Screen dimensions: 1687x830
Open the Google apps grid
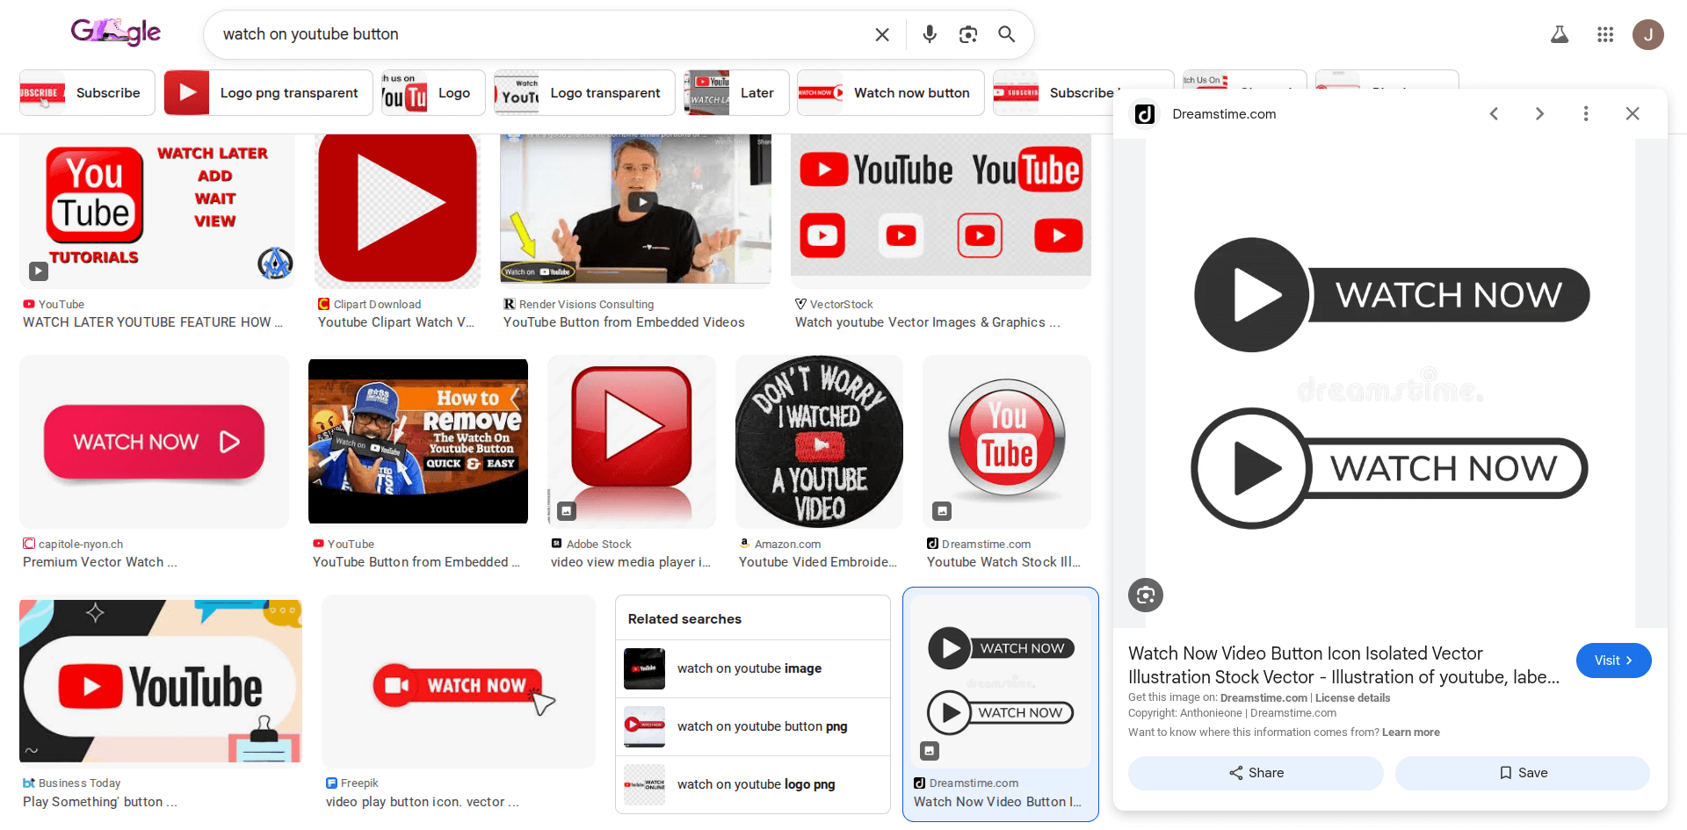click(x=1604, y=34)
